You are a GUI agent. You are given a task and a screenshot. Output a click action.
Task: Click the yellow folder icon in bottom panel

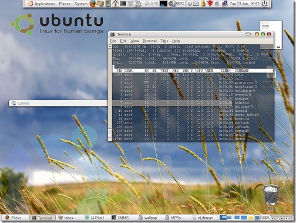(251, 218)
